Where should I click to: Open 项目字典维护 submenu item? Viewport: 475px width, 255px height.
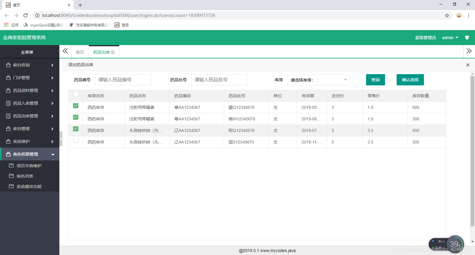coord(29,166)
